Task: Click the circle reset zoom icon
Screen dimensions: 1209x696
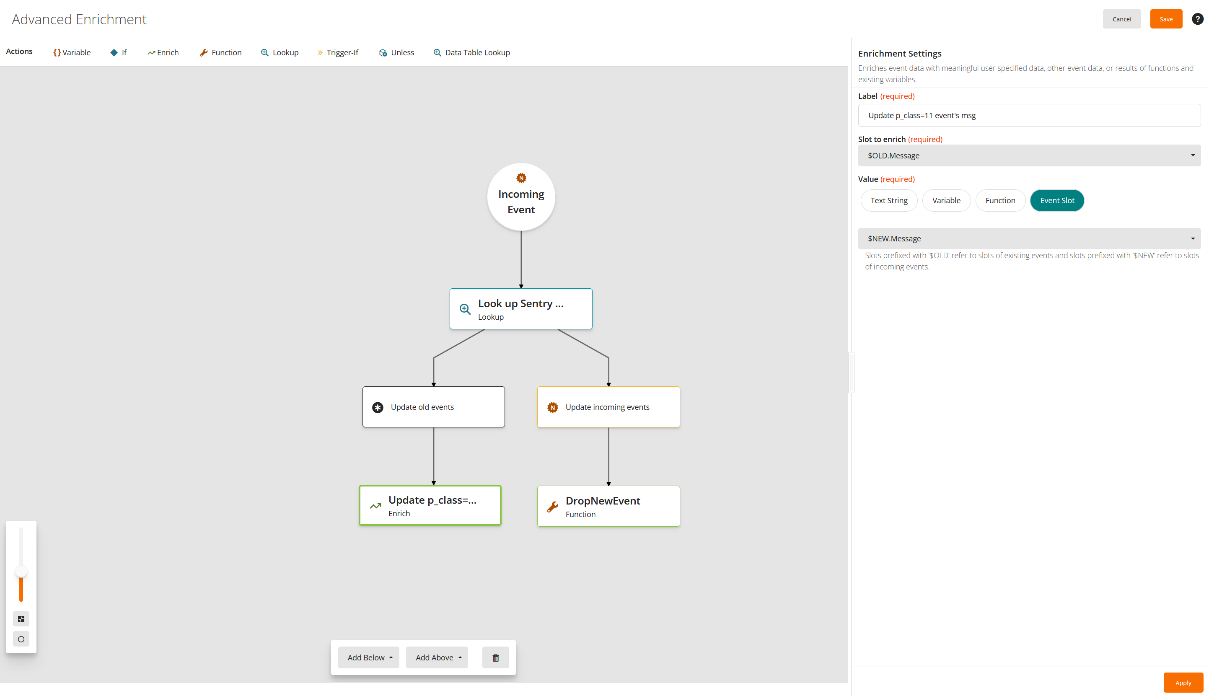Action: point(21,639)
